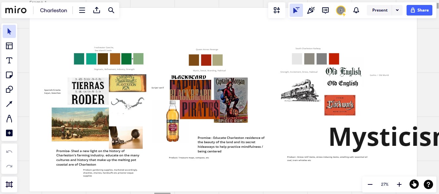Select the 'South Charleston Railway' label
Viewport: 439px width, 194px height.
tap(308, 48)
